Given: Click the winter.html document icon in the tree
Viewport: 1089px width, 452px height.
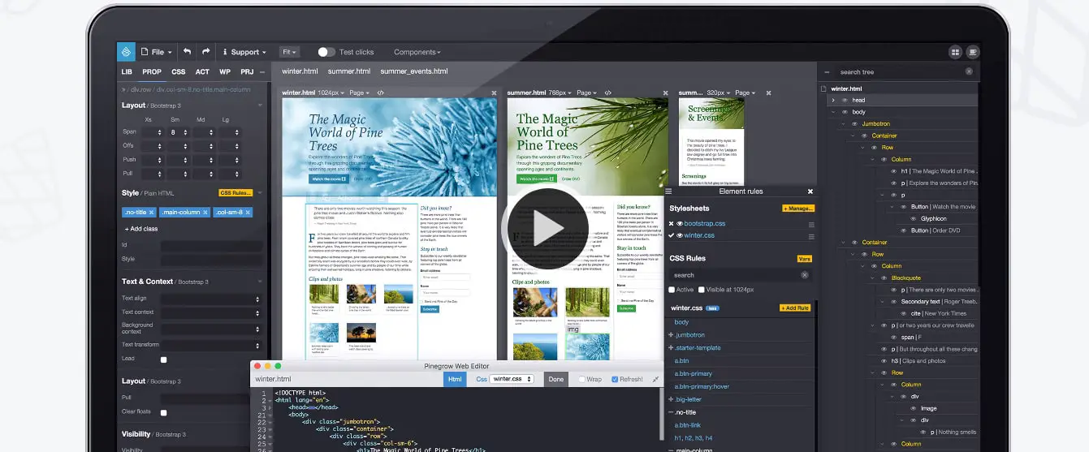Looking at the screenshot, I should click(823, 88).
